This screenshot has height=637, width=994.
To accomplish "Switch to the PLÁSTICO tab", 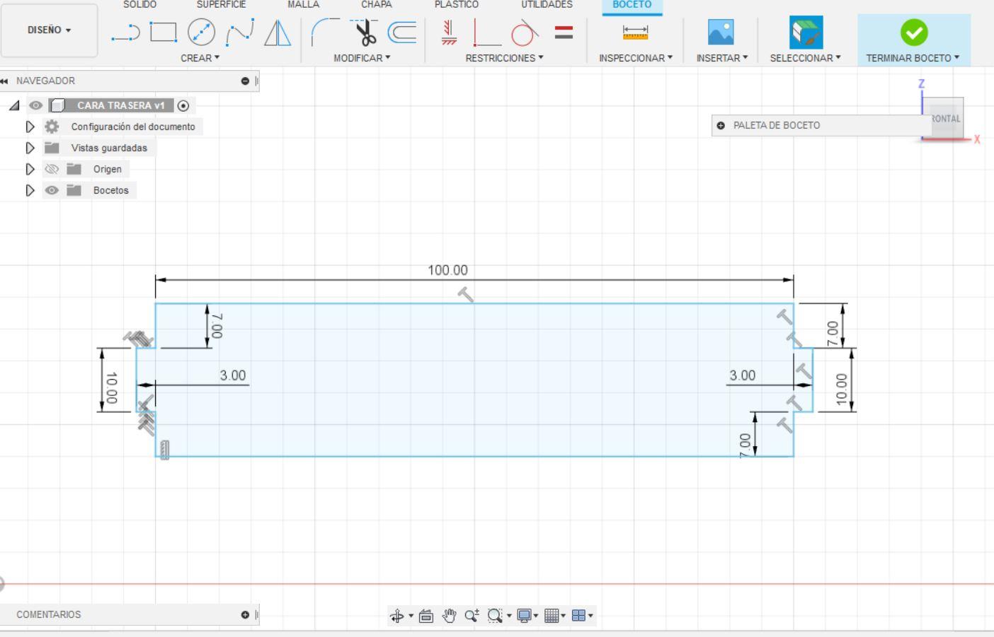I will tap(457, 4).
